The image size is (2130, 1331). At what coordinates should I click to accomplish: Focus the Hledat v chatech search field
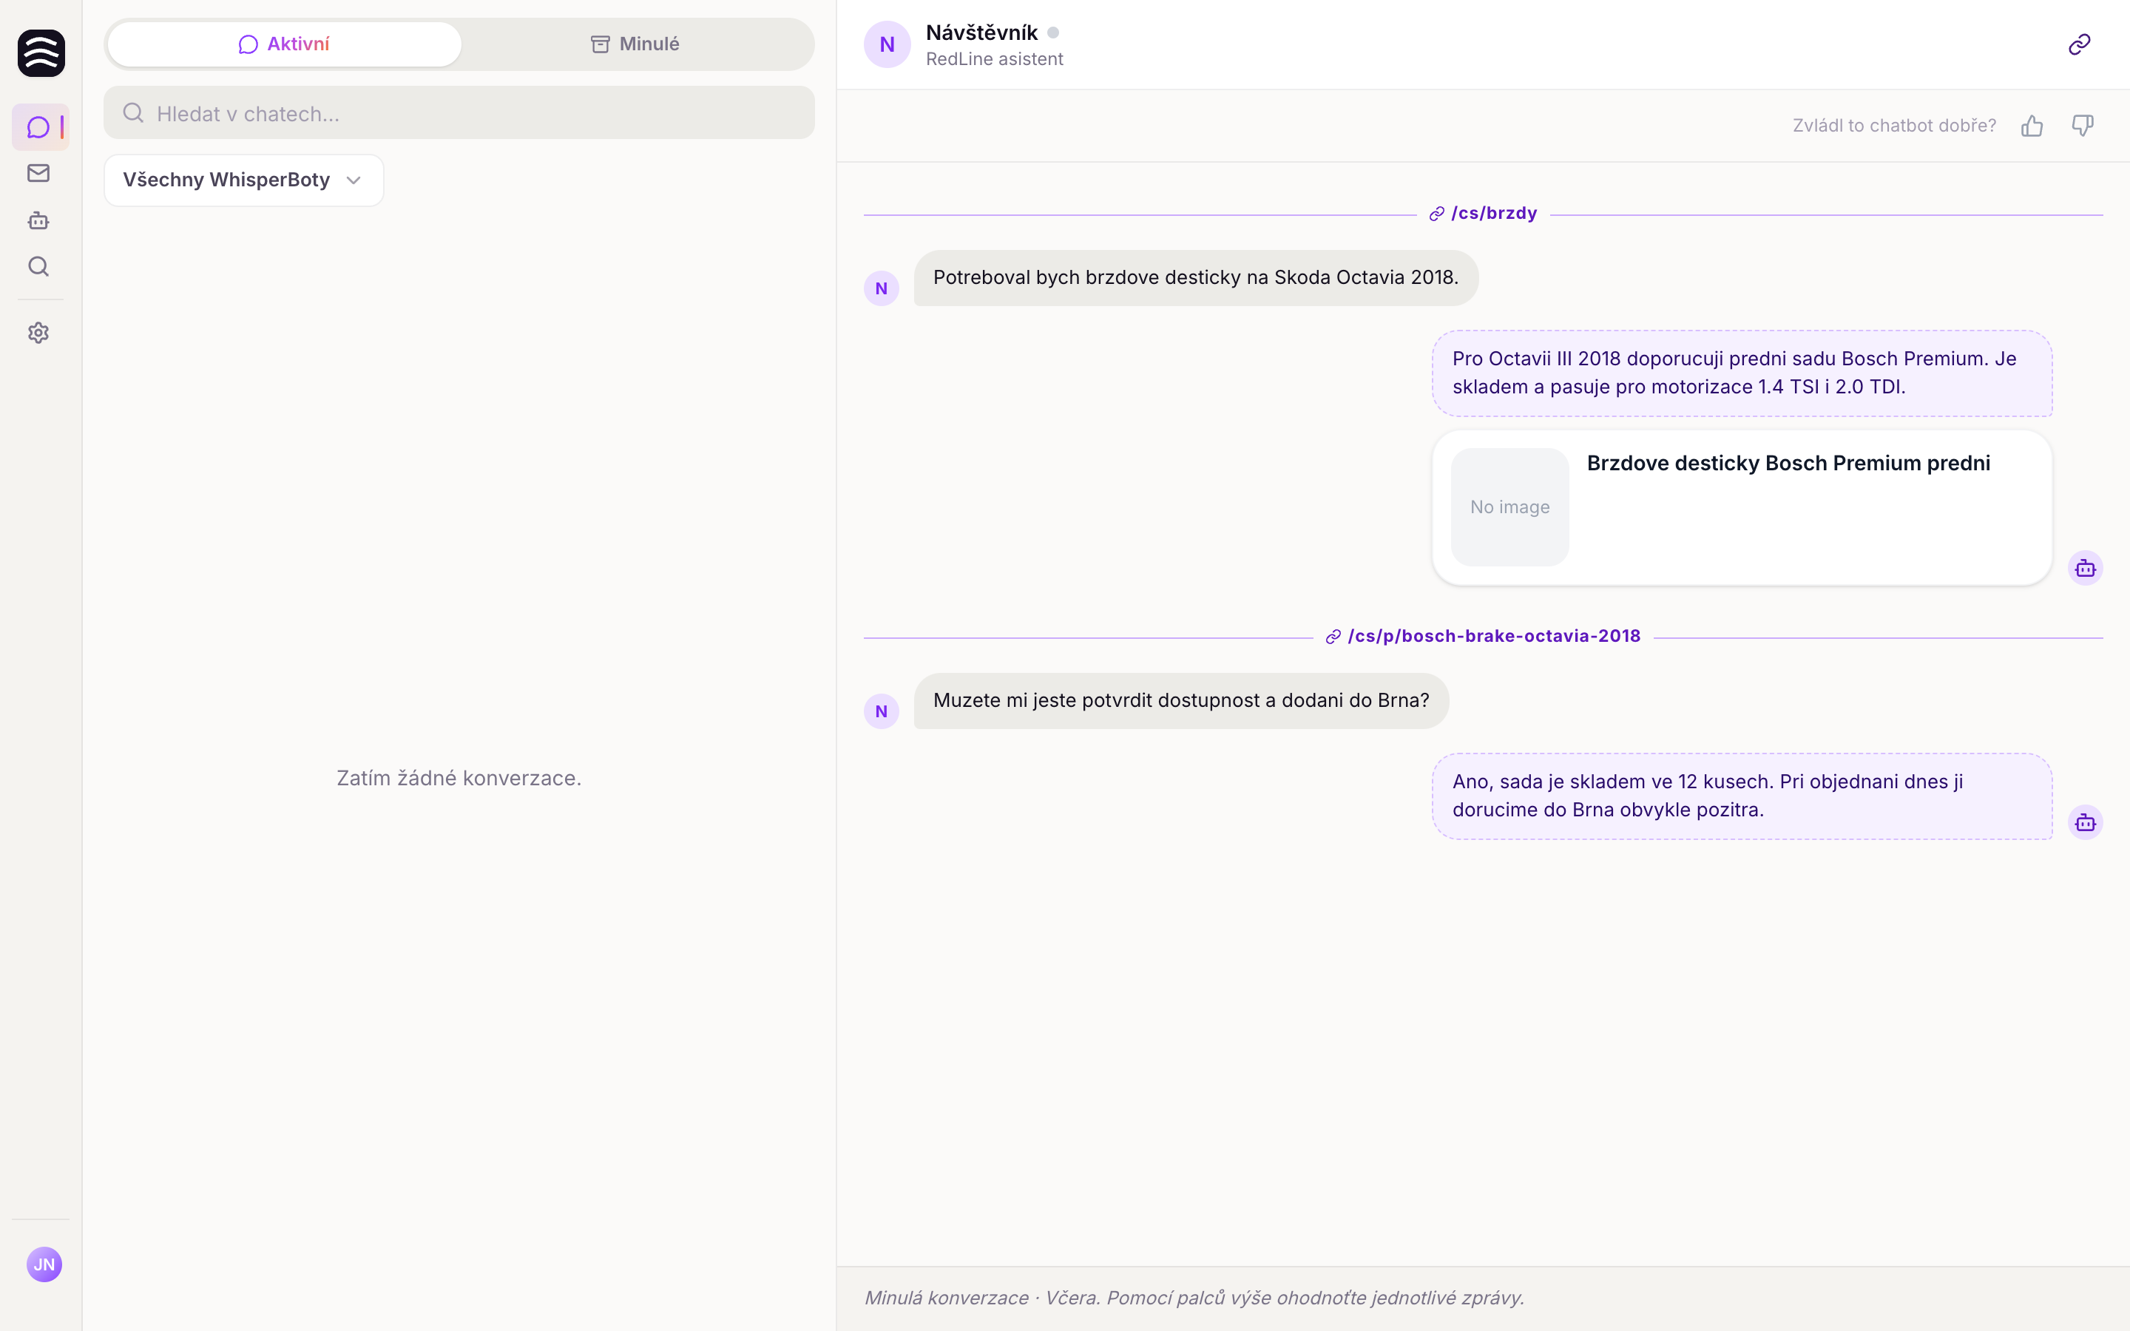pyautogui.click(x=459, y=112)
